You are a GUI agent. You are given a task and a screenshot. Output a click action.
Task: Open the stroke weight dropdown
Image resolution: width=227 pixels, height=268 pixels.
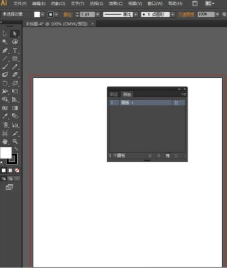(98, 14)
